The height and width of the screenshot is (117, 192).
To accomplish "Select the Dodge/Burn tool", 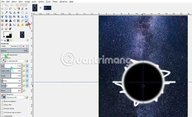I will 10,29.
